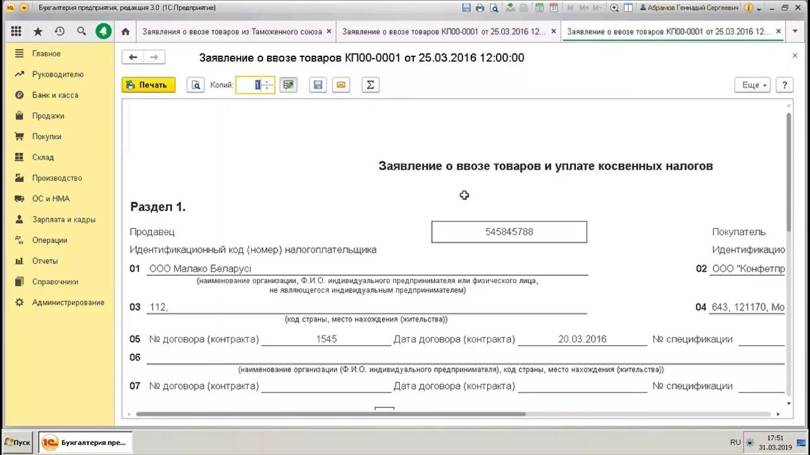Increase the copies count spinner
The height and width of the screenshot is (455, 810).
[x=268, y=82]
